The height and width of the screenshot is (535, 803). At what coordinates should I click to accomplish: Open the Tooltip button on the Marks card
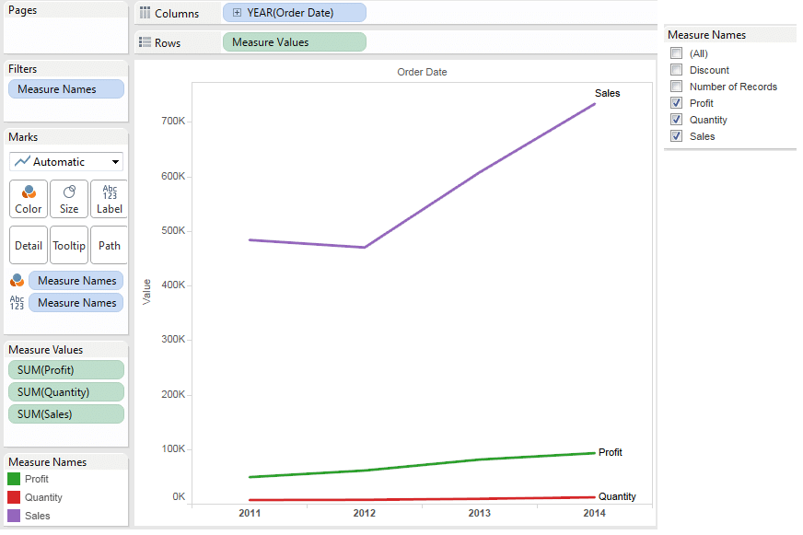click(69, 245)
